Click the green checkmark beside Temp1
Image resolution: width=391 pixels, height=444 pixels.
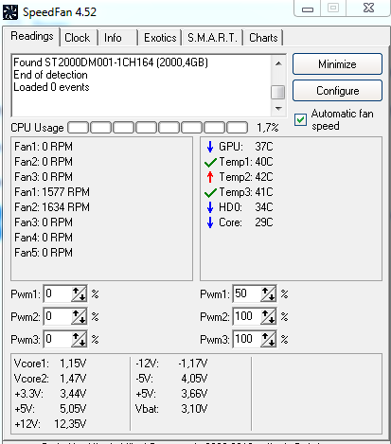pyautogui.click(x=210, y=162)
